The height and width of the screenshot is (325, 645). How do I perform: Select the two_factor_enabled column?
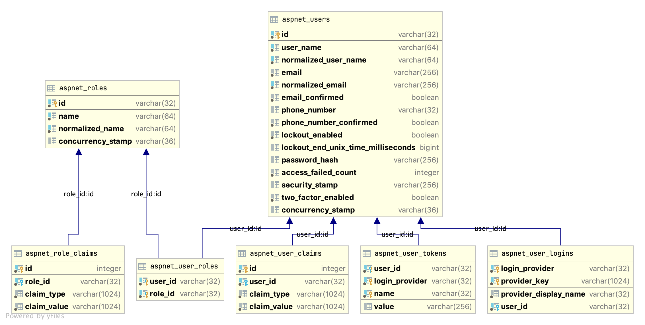click(x=317, y=197)
